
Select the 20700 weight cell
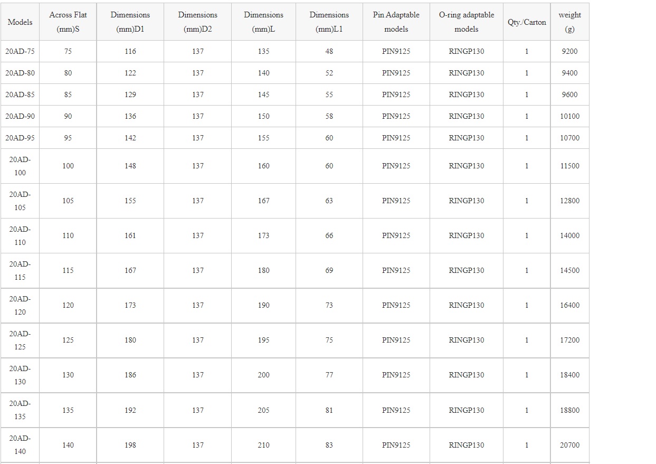point(569,445)
